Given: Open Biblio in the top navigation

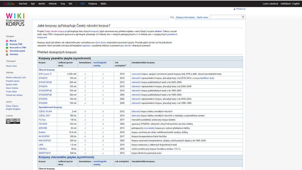Looking at the screenshot, I should 104,4.
